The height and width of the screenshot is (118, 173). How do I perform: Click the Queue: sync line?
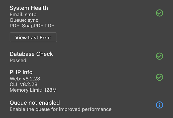coord(24,20)
